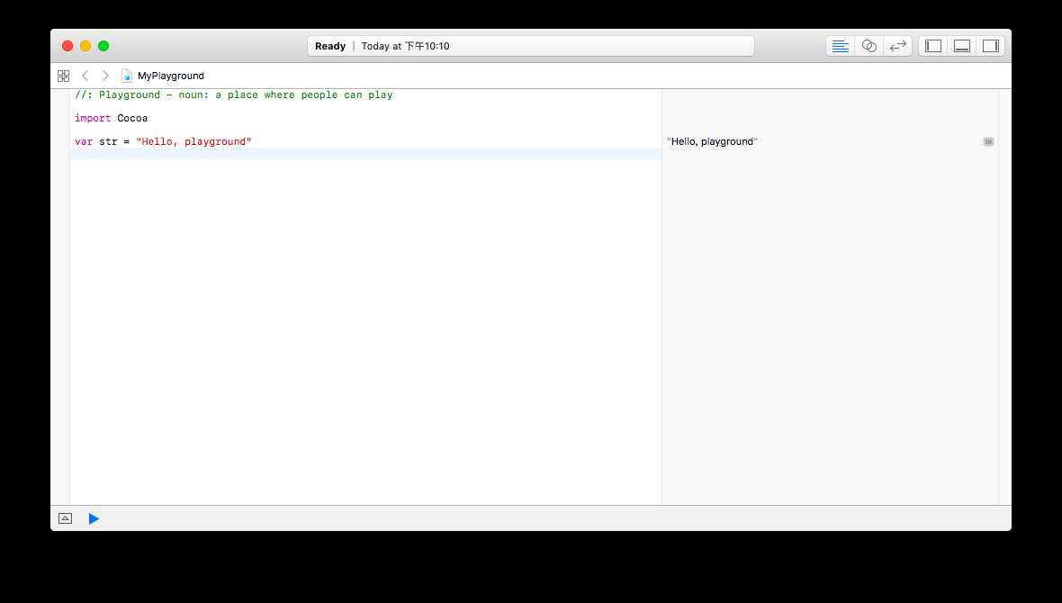Screen dimensions: 1062x603
Task: Close the window with red button
Action: coord(67,46)
